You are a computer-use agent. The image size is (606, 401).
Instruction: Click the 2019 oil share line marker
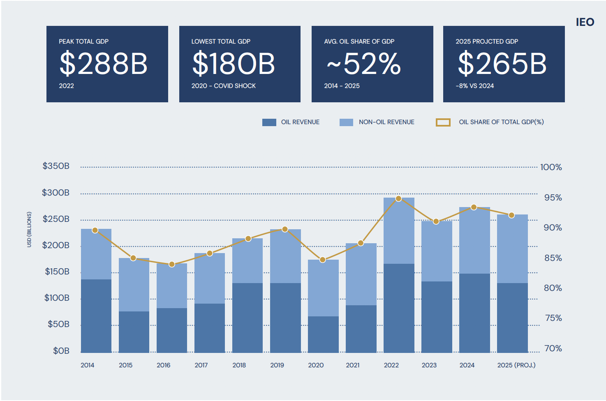(285, 229)
